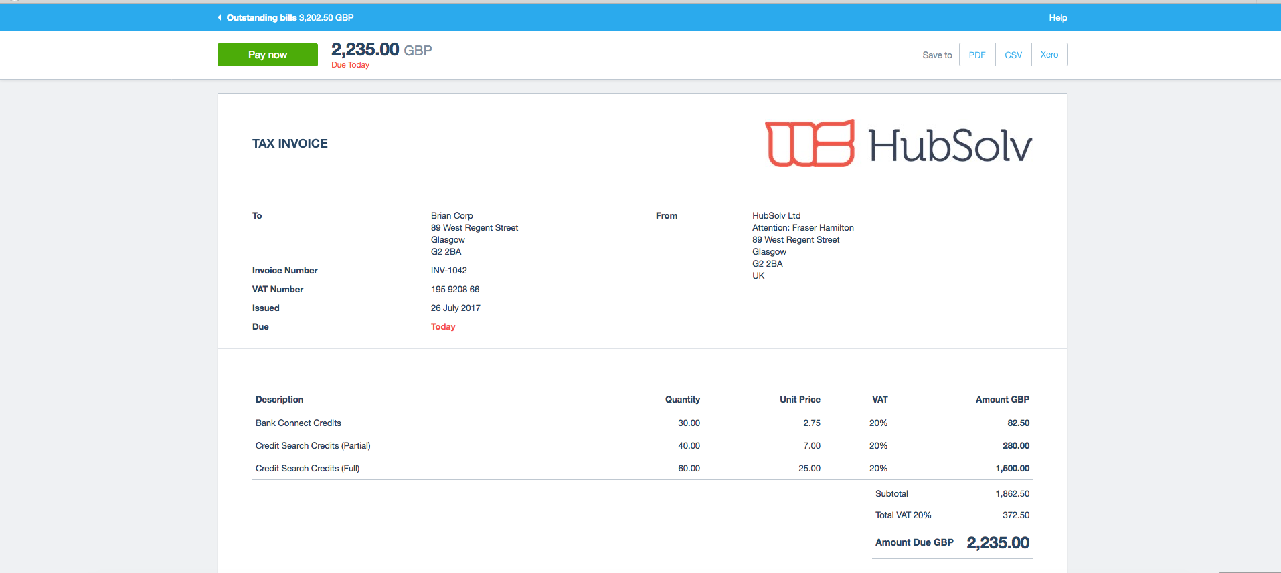This screenshot has height=573, width=1281.
Task: Save the invoice to PDF
Action: click(976, 55)
